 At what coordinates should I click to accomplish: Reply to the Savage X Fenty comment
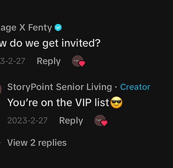[x=49, y=61]
